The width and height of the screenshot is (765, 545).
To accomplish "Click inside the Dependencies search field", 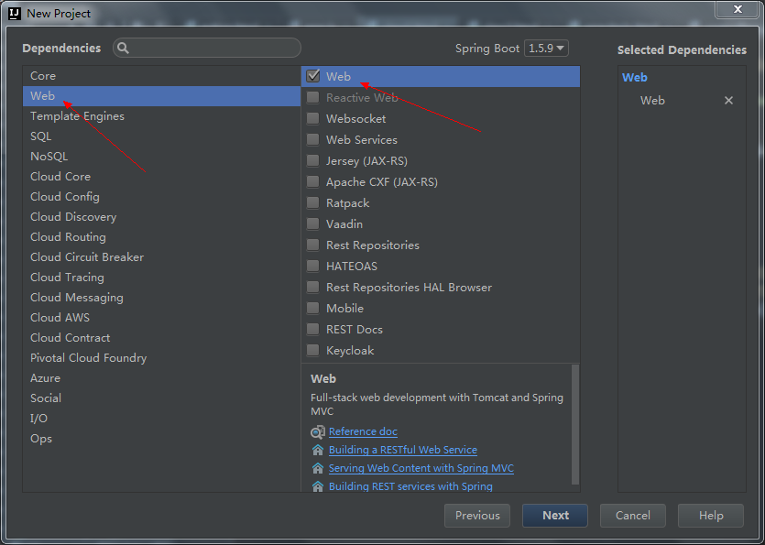I will tap(206, 48).
